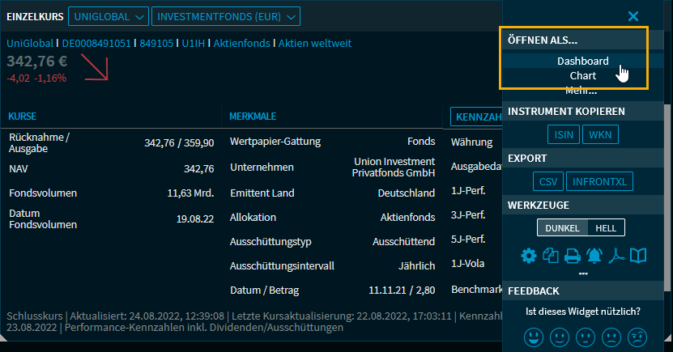Click the copy/duplicate widget icon
The image size is (673, 352).
click(x=551, y=257)
